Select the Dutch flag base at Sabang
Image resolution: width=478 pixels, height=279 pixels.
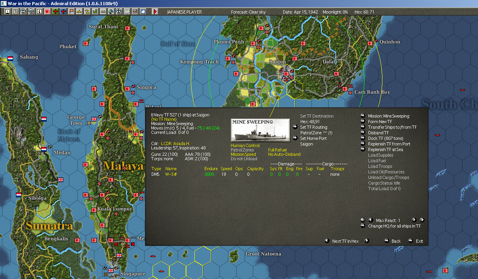pos(10,58)
